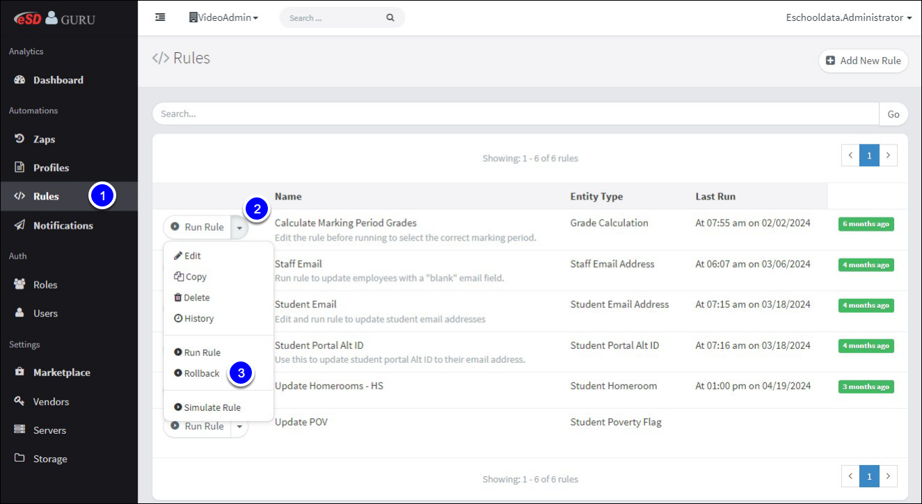Click the Student Homeroom entity cell
922x504 pixels.
(x=614, y=386)
